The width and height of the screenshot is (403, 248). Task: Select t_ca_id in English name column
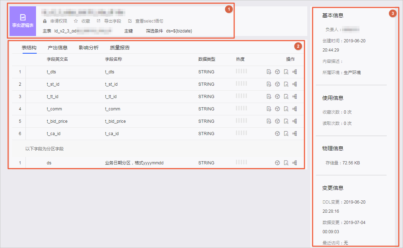[x=53, y=133]
